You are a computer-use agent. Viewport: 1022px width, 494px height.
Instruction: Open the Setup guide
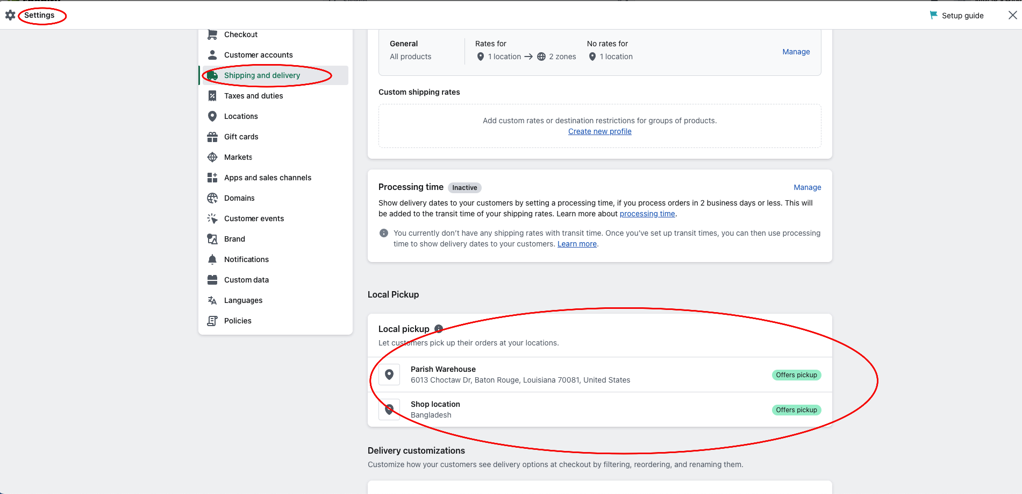pos(957,16)
